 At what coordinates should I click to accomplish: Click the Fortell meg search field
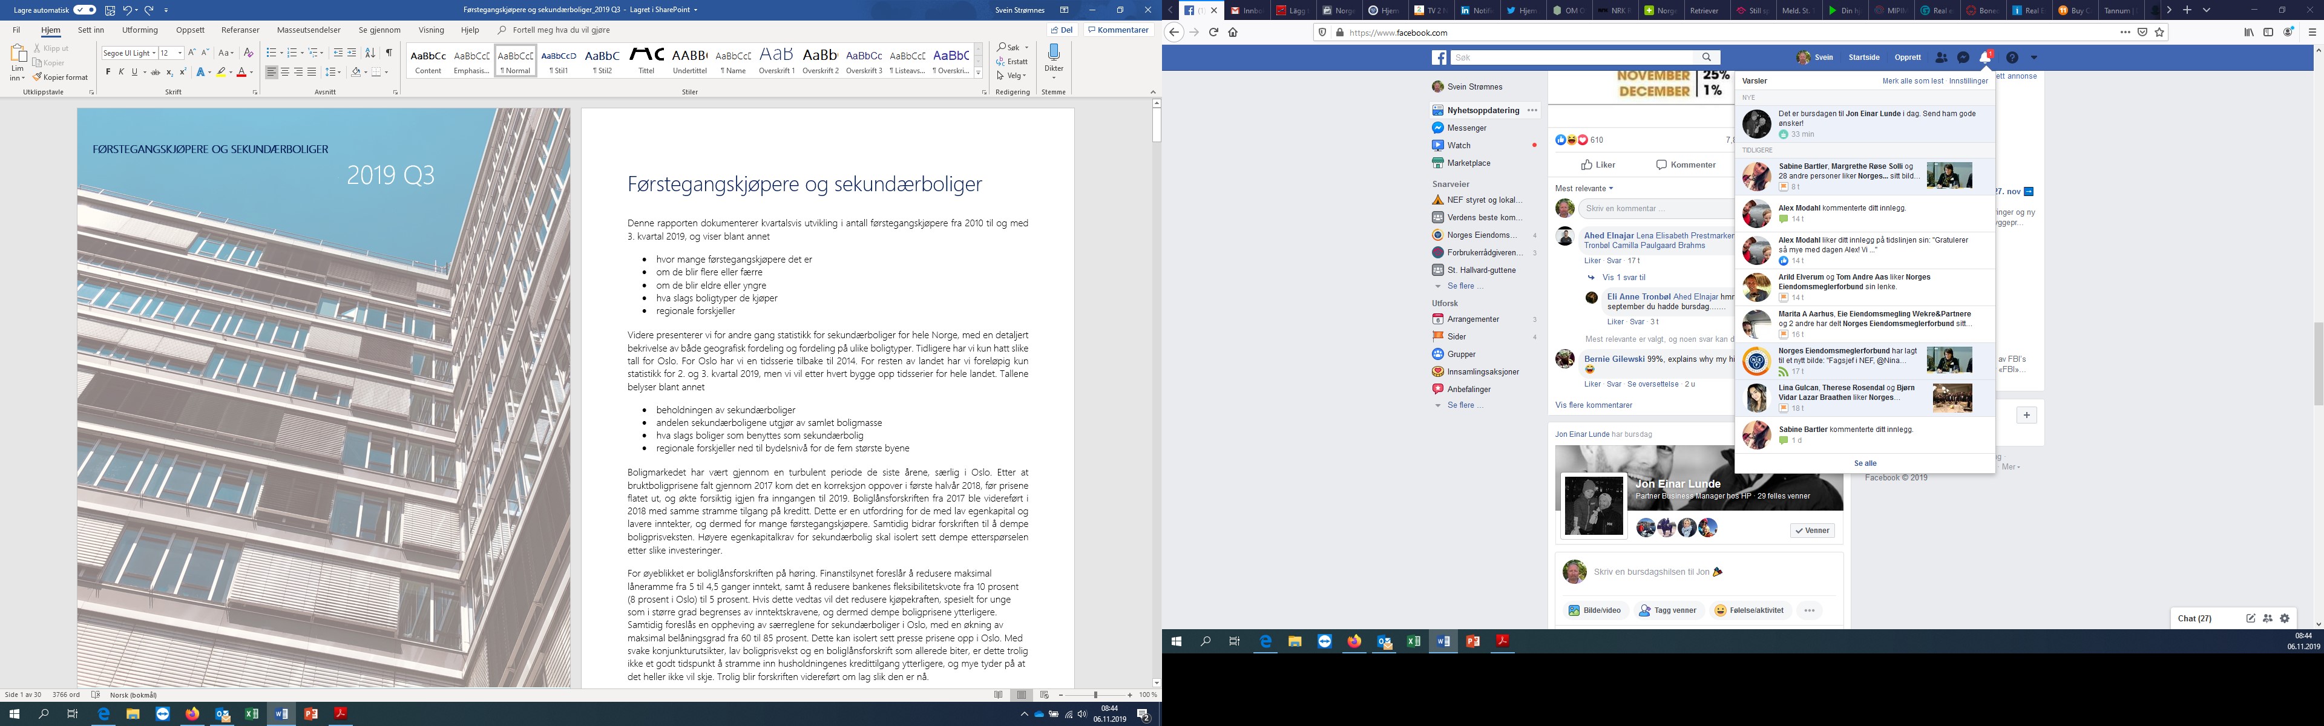561,30
